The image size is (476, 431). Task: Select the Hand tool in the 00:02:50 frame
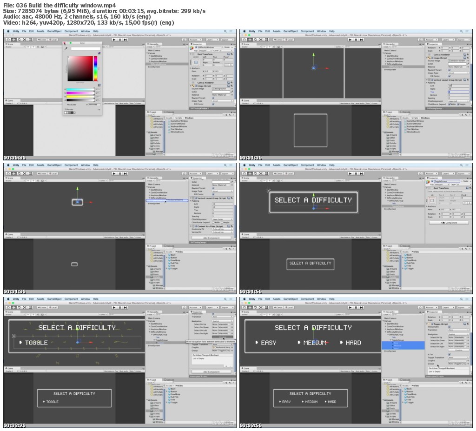[245, 307]
